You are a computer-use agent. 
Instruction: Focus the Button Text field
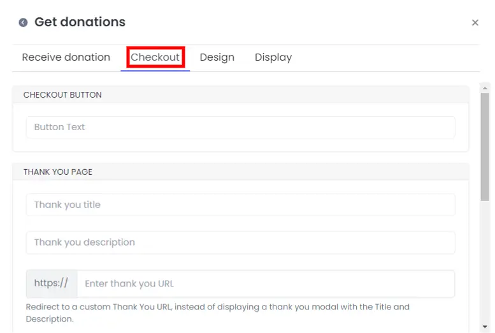pos(241,127)
